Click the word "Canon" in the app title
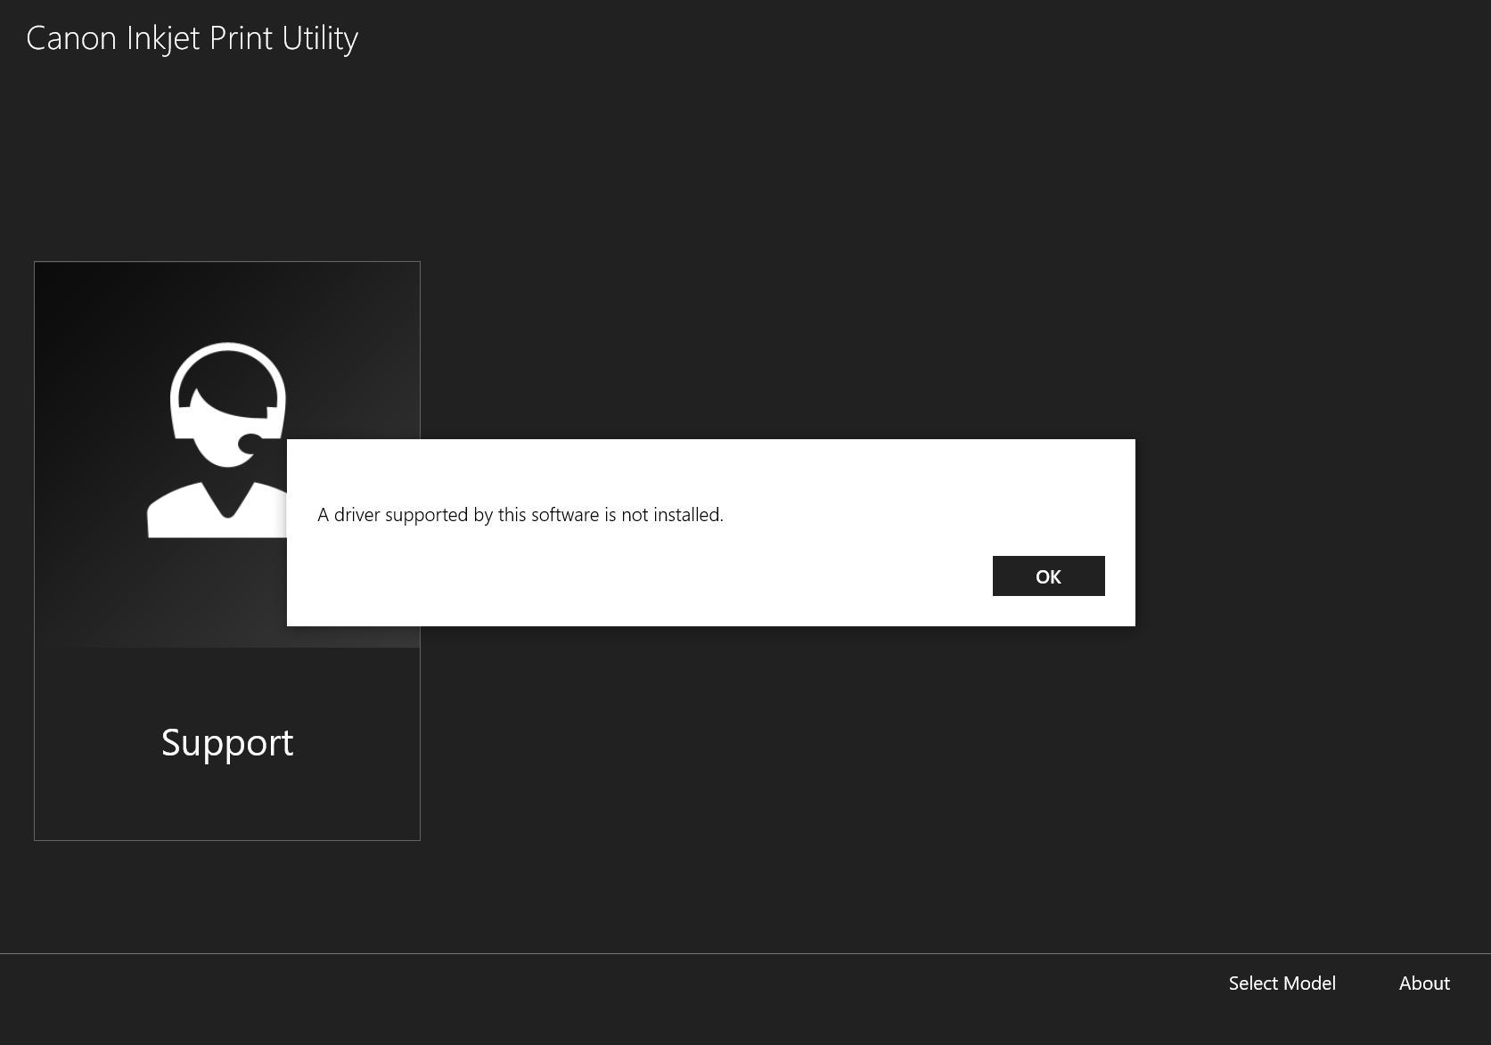This screenshot has width=1491, height=1045. [x=71, y=38]
